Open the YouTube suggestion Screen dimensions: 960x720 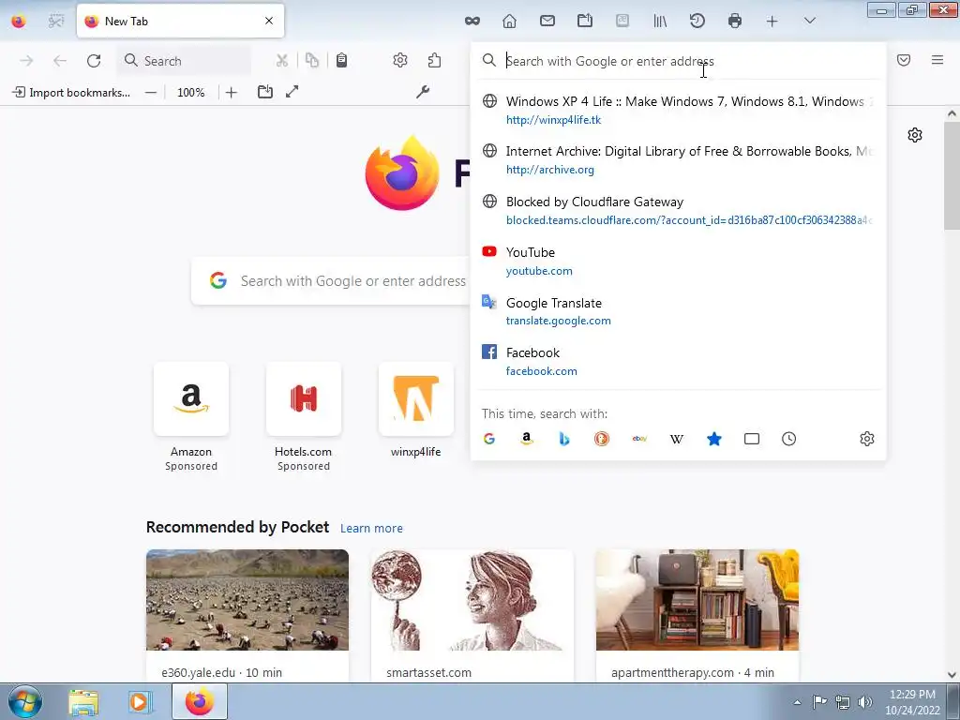(678, 261)
